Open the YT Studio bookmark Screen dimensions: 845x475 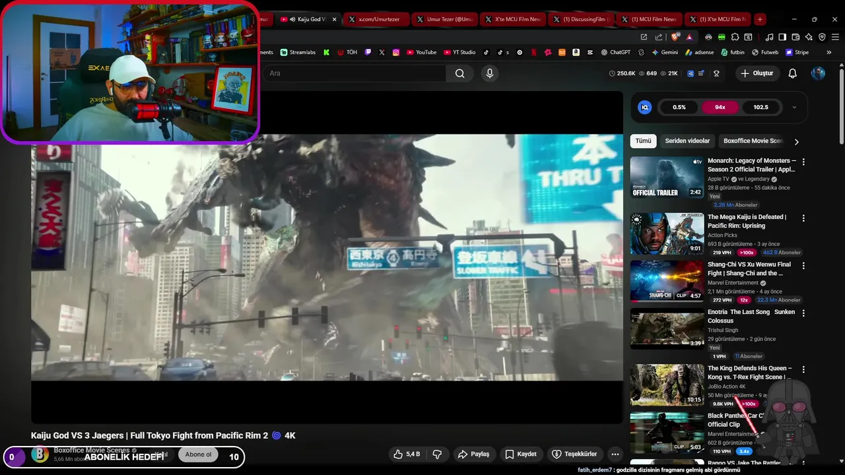click(x=459, y=52)
